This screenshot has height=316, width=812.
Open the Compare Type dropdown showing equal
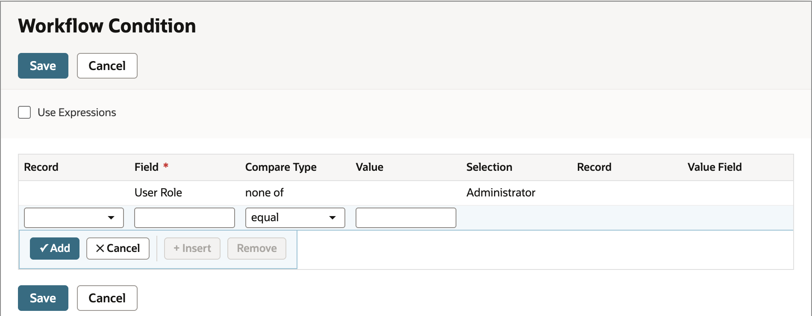[x=295, y=218]
